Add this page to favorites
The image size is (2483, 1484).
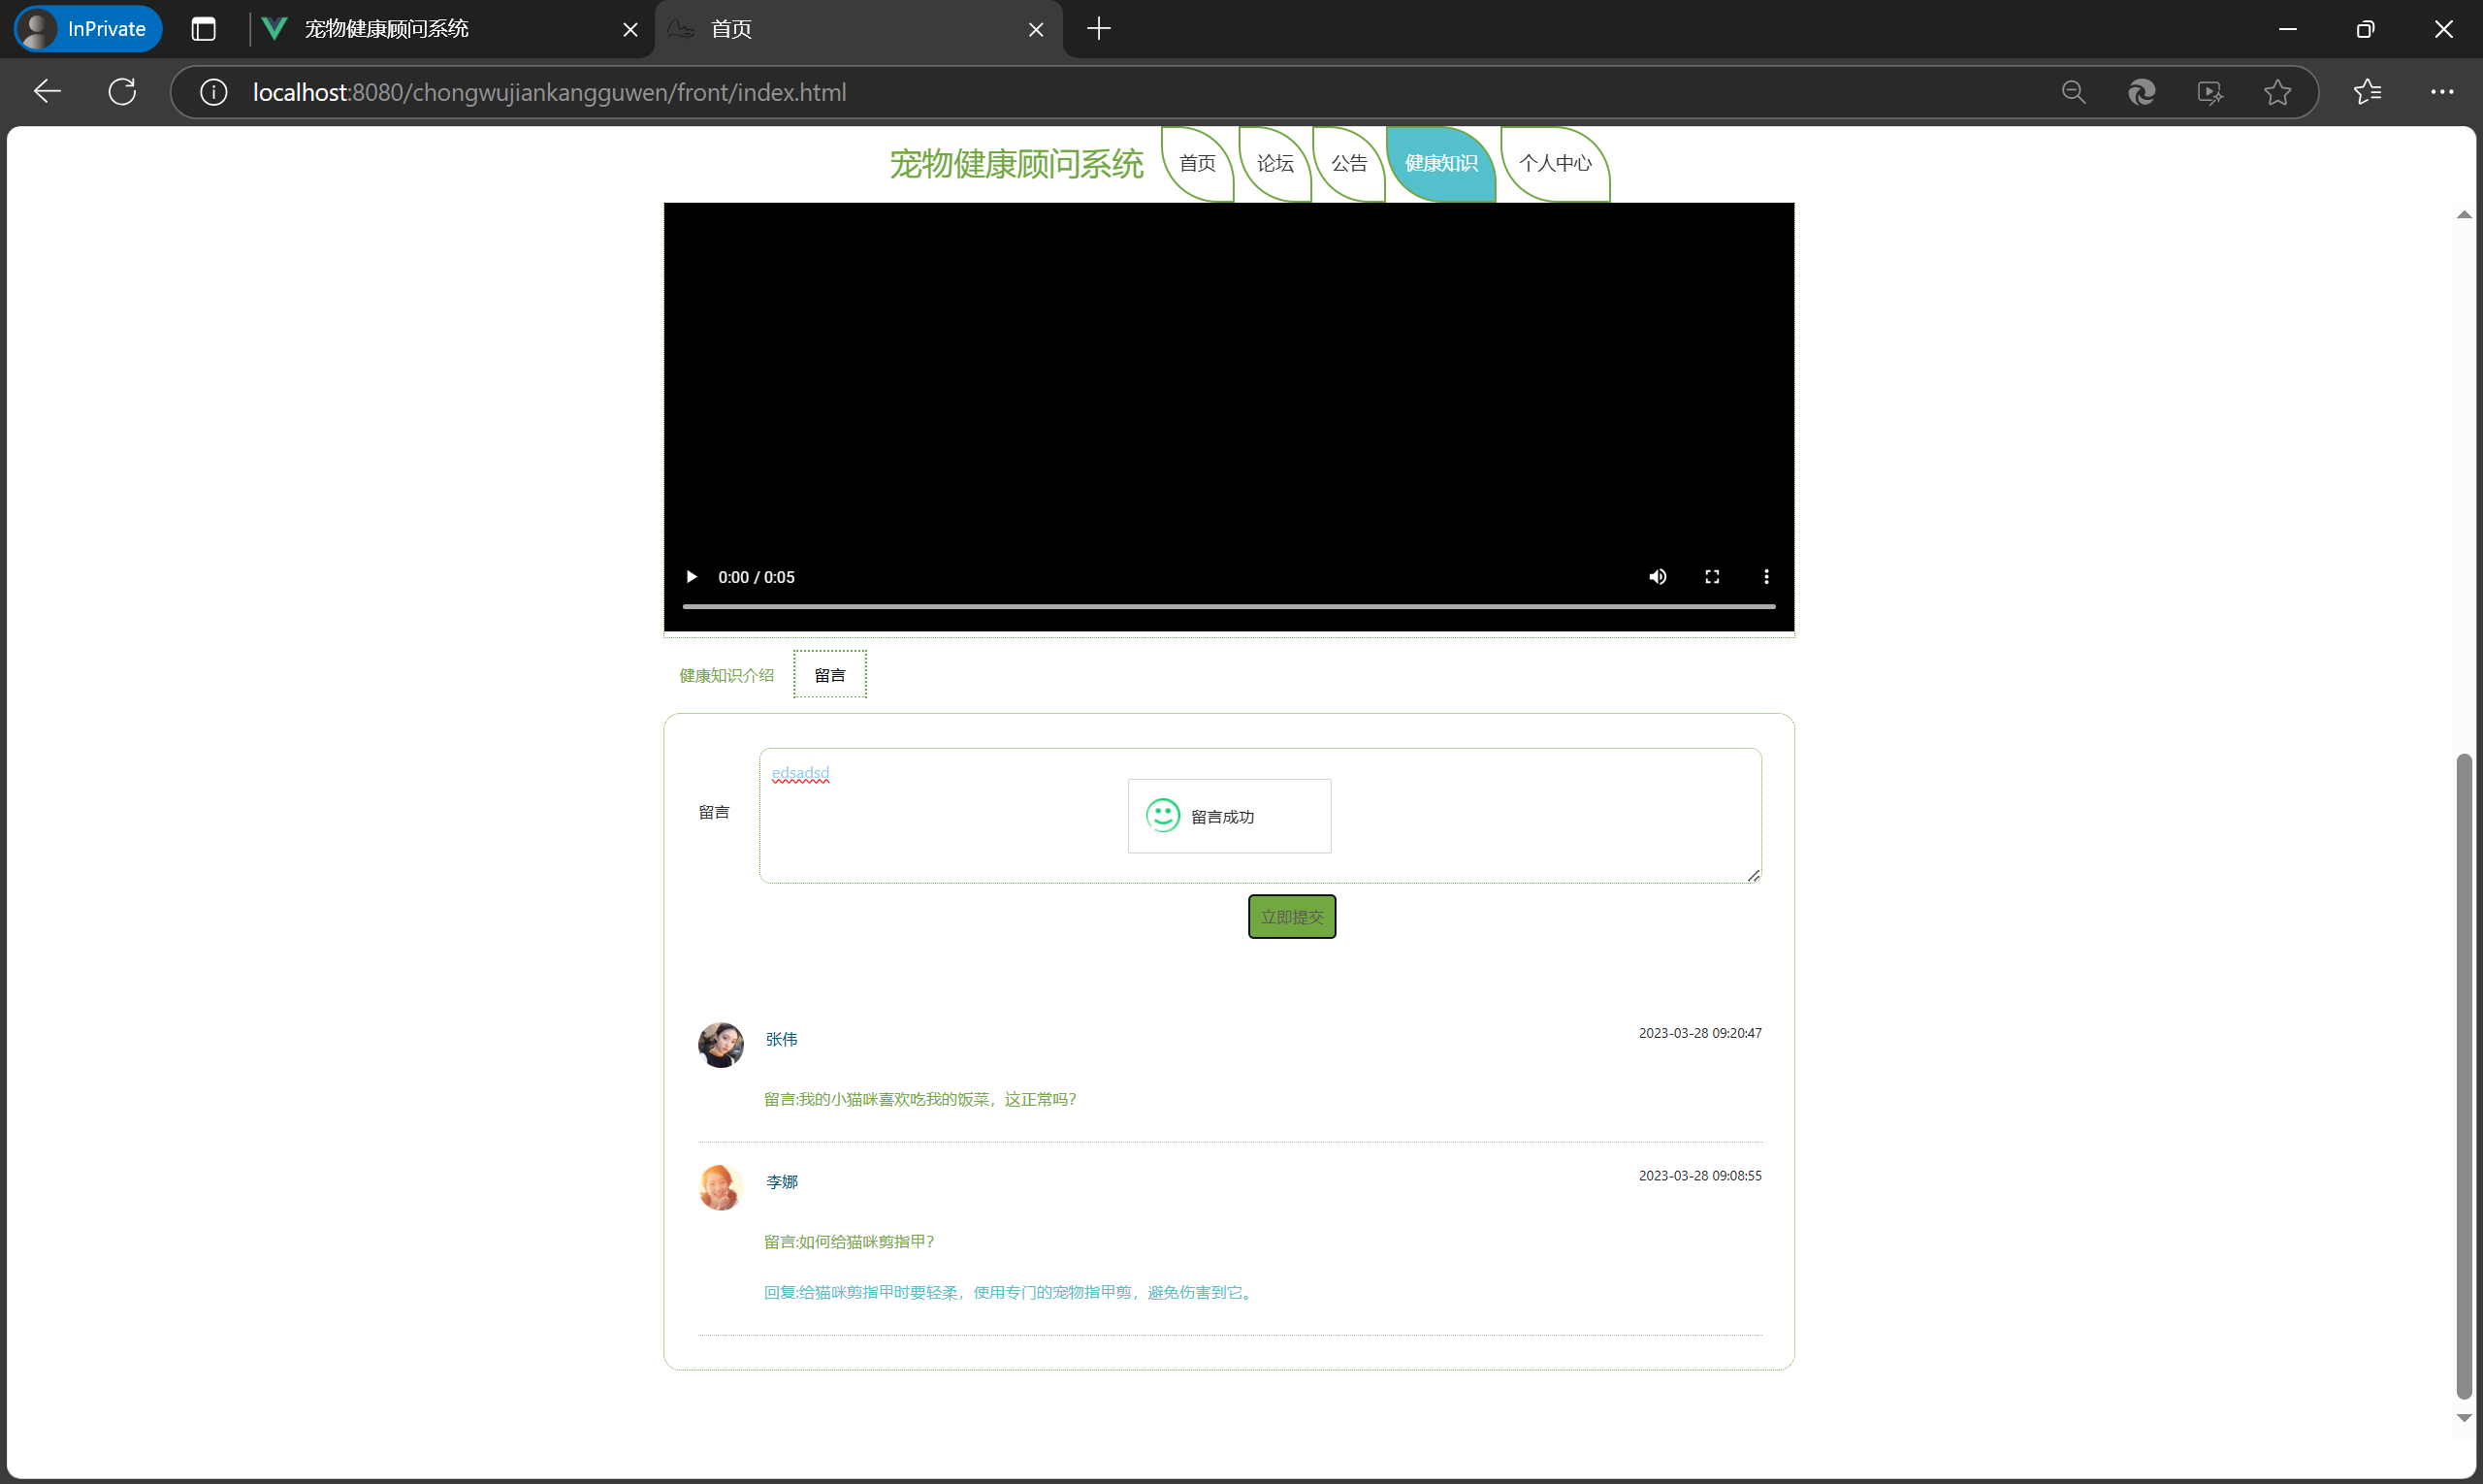coord(2277,92)
